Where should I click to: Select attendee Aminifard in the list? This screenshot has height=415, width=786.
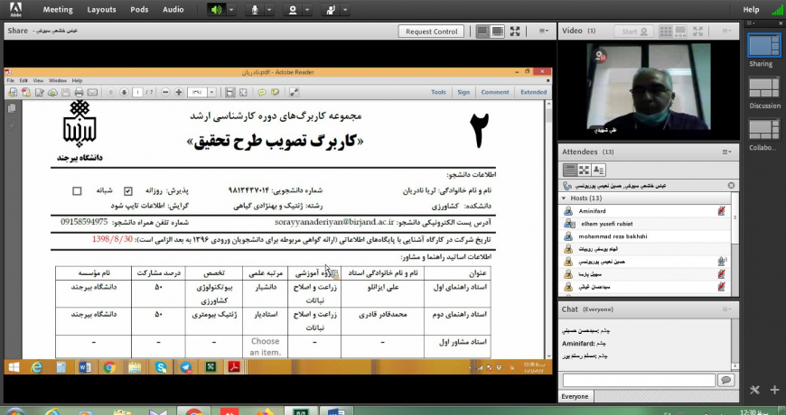pos(644,211)
